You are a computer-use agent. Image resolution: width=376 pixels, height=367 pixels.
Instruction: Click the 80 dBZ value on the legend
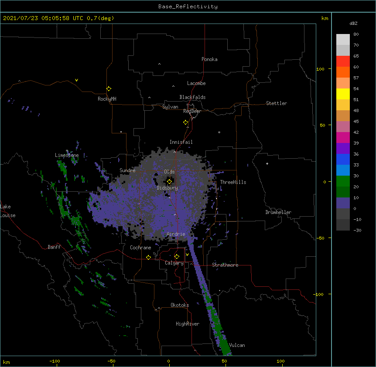pos(356,34)
